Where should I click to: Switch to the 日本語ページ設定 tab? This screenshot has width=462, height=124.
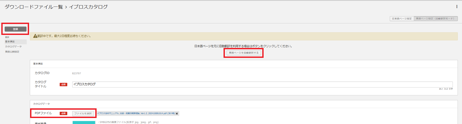pyautogui.click(x=402, y=19)
